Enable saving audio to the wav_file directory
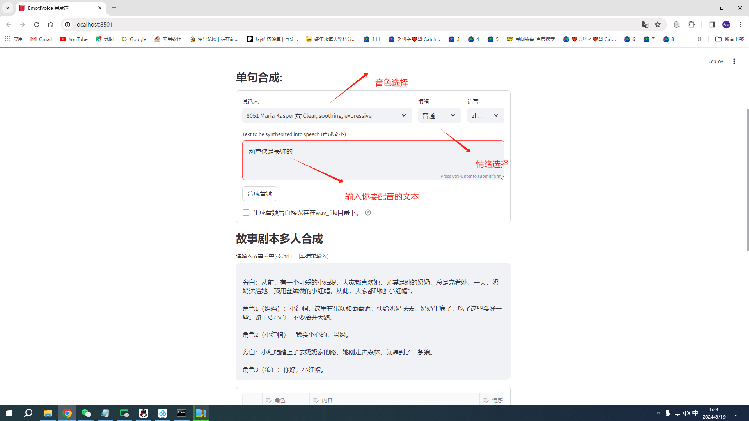Image resolution: width=749 pixels, height=421 pixels. 246,212
